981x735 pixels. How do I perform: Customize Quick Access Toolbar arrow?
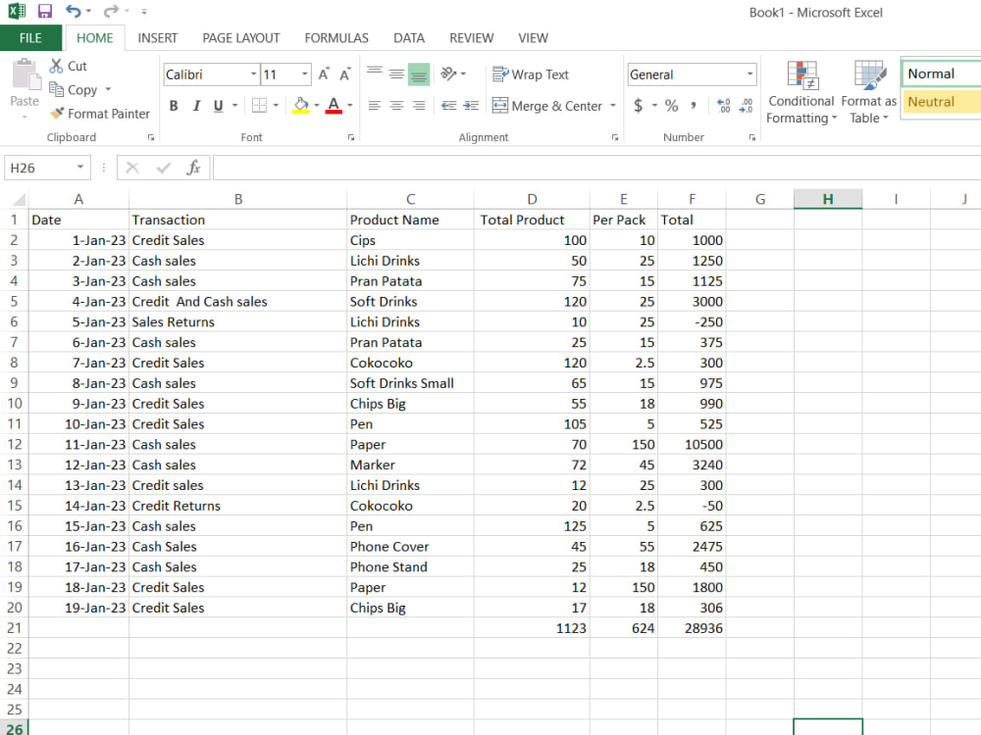[144, 11]
